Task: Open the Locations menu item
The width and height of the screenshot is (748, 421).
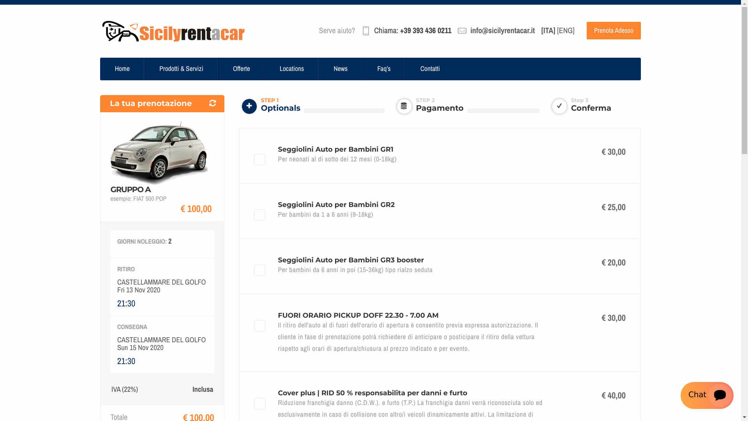Action: point(292,69)
